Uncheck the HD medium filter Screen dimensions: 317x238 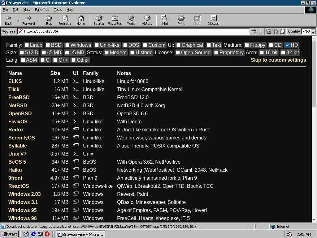tap(287, 45)
